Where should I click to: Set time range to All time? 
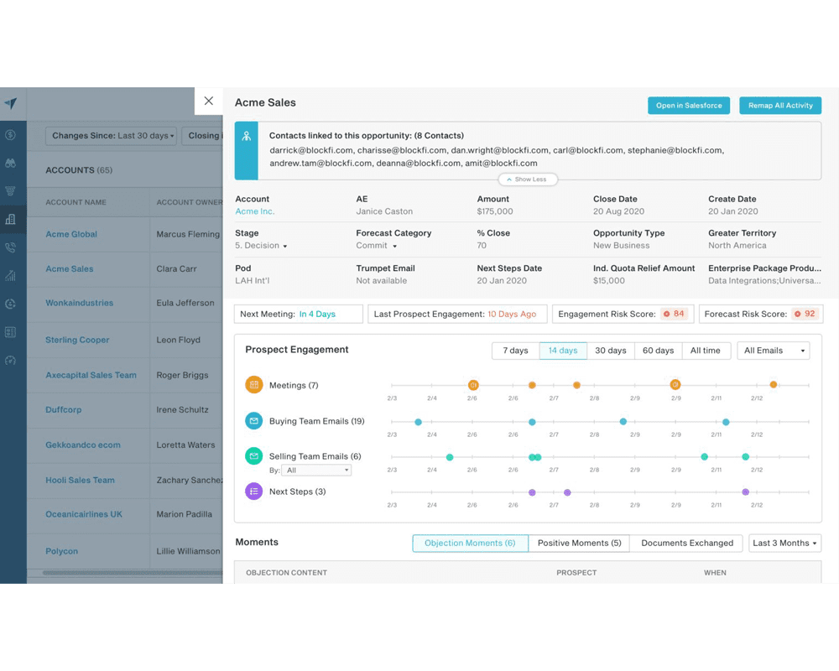pos(705,351)
